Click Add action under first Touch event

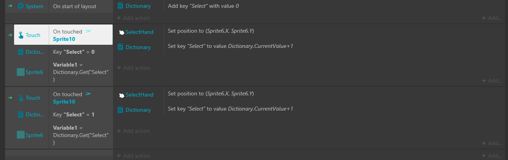(x=133, y=68)
